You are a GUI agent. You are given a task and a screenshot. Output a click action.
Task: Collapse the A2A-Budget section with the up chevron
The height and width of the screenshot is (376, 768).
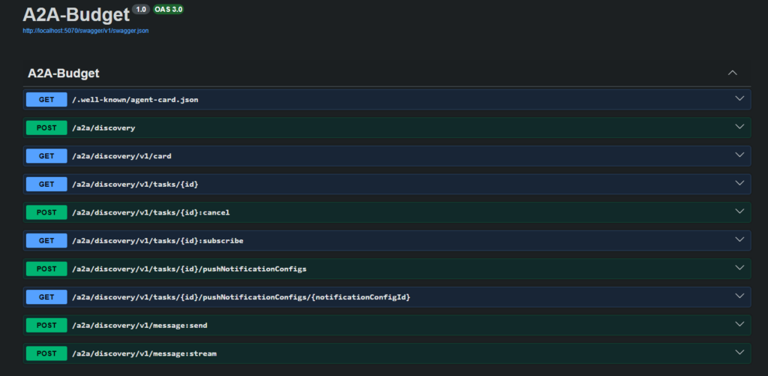pyautogui.click(x=733, y=73)
